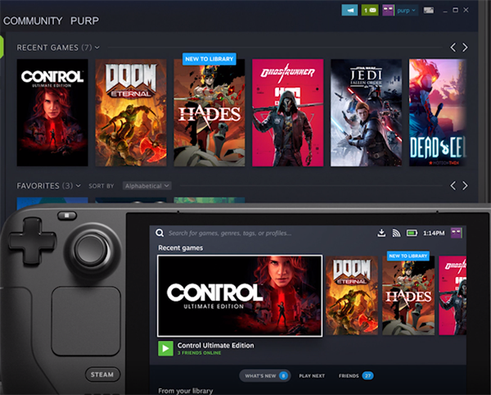The width and height of the screenshot is (491, 395).
Task: Click the green play button for Control
Action: click(x=165, y=348)
